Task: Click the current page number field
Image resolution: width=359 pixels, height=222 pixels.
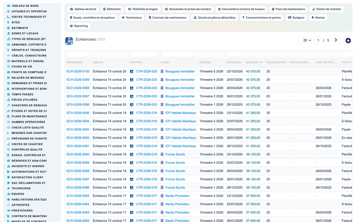Action: pyautogui.click(x=318, y=40)
